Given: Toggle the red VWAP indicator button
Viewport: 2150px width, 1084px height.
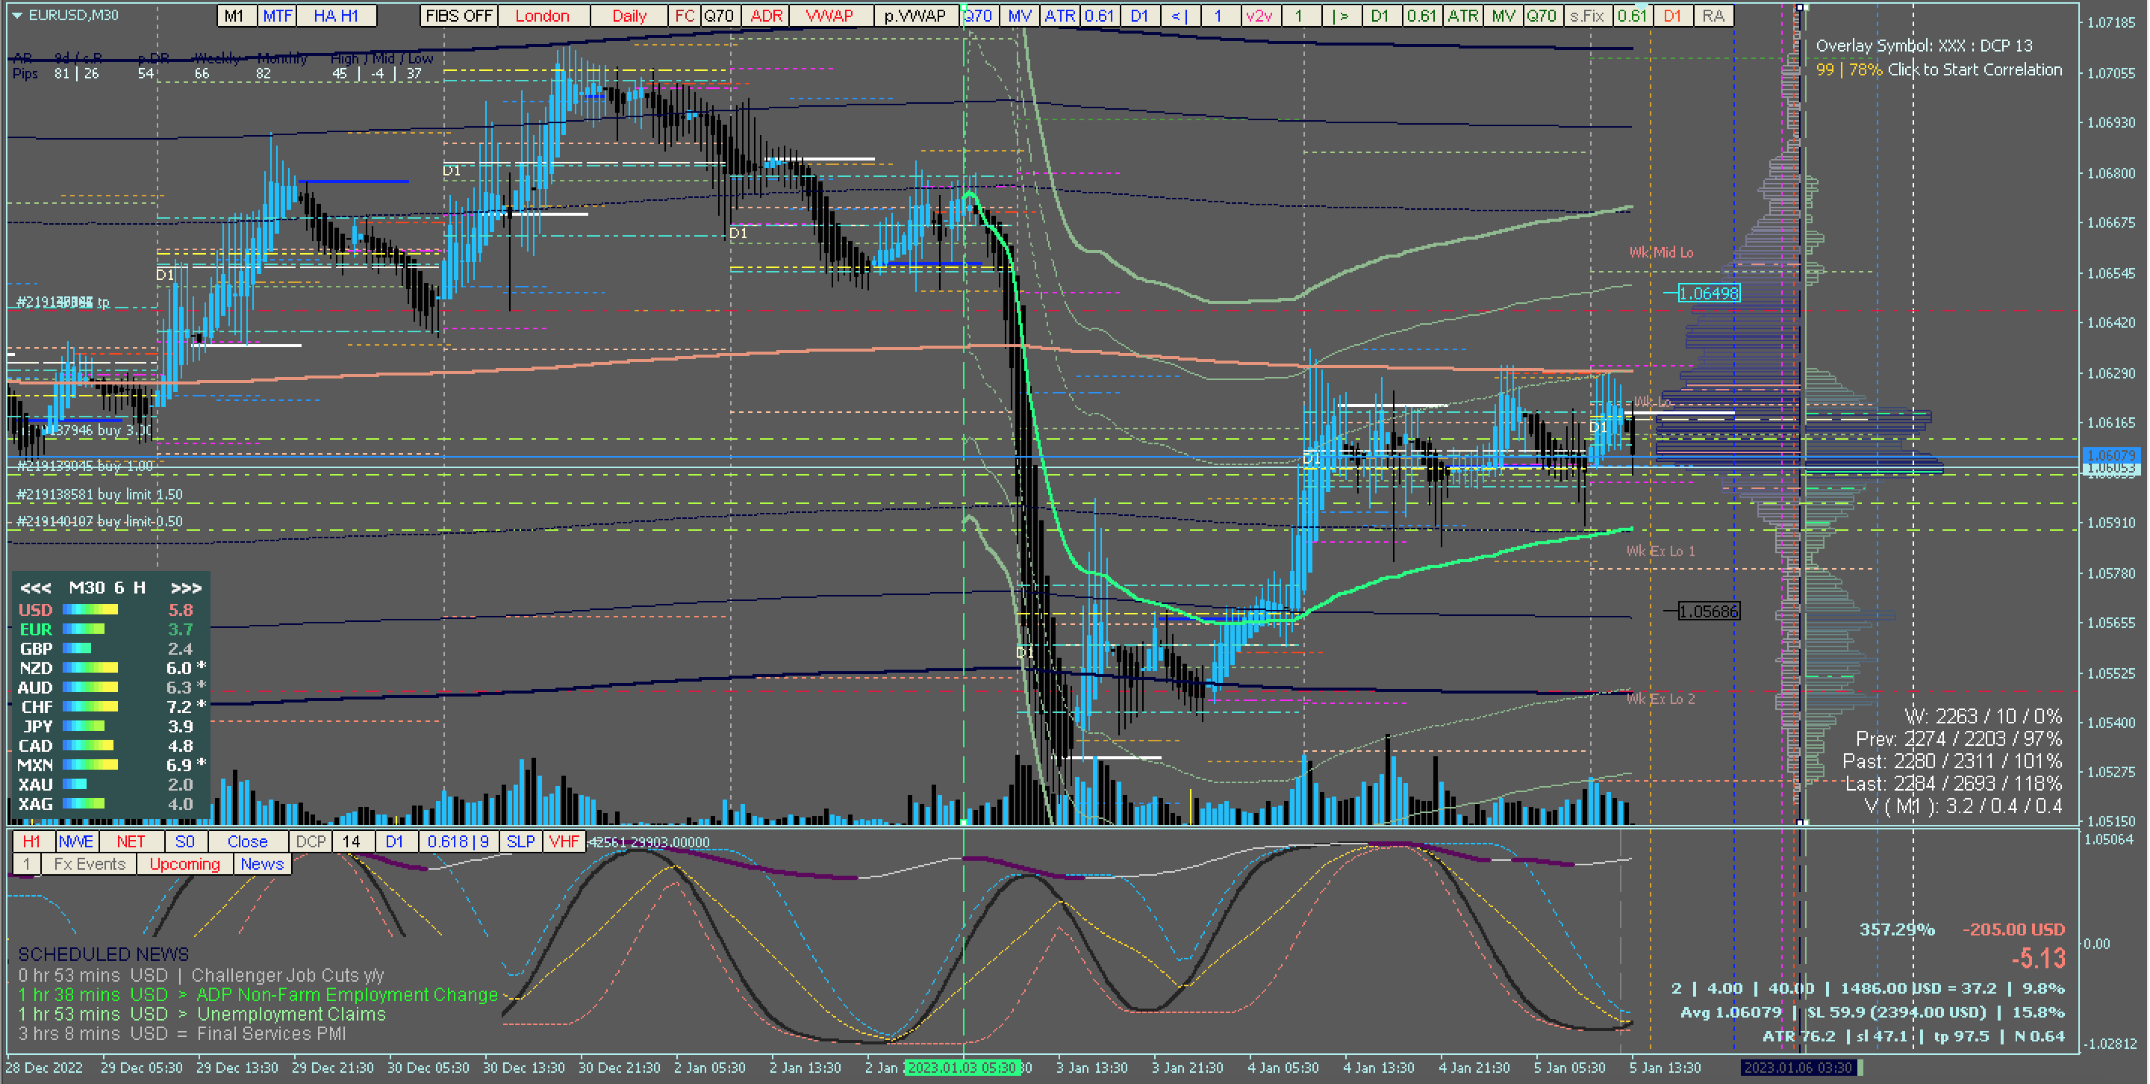Looking at the screenshot, I should pyautogui.click(x=829, y=16).
